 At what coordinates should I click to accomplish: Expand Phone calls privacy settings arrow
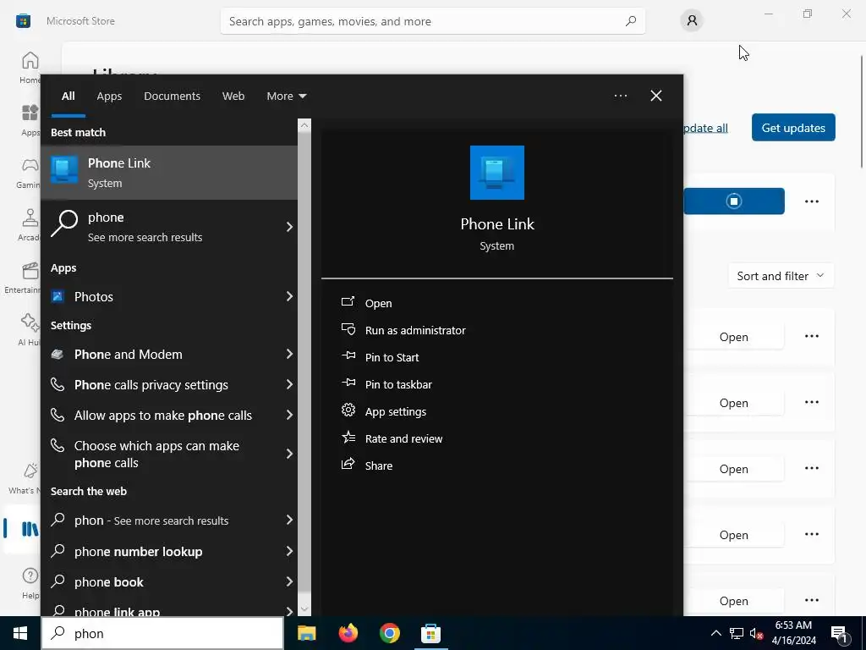tap(289, 385)
